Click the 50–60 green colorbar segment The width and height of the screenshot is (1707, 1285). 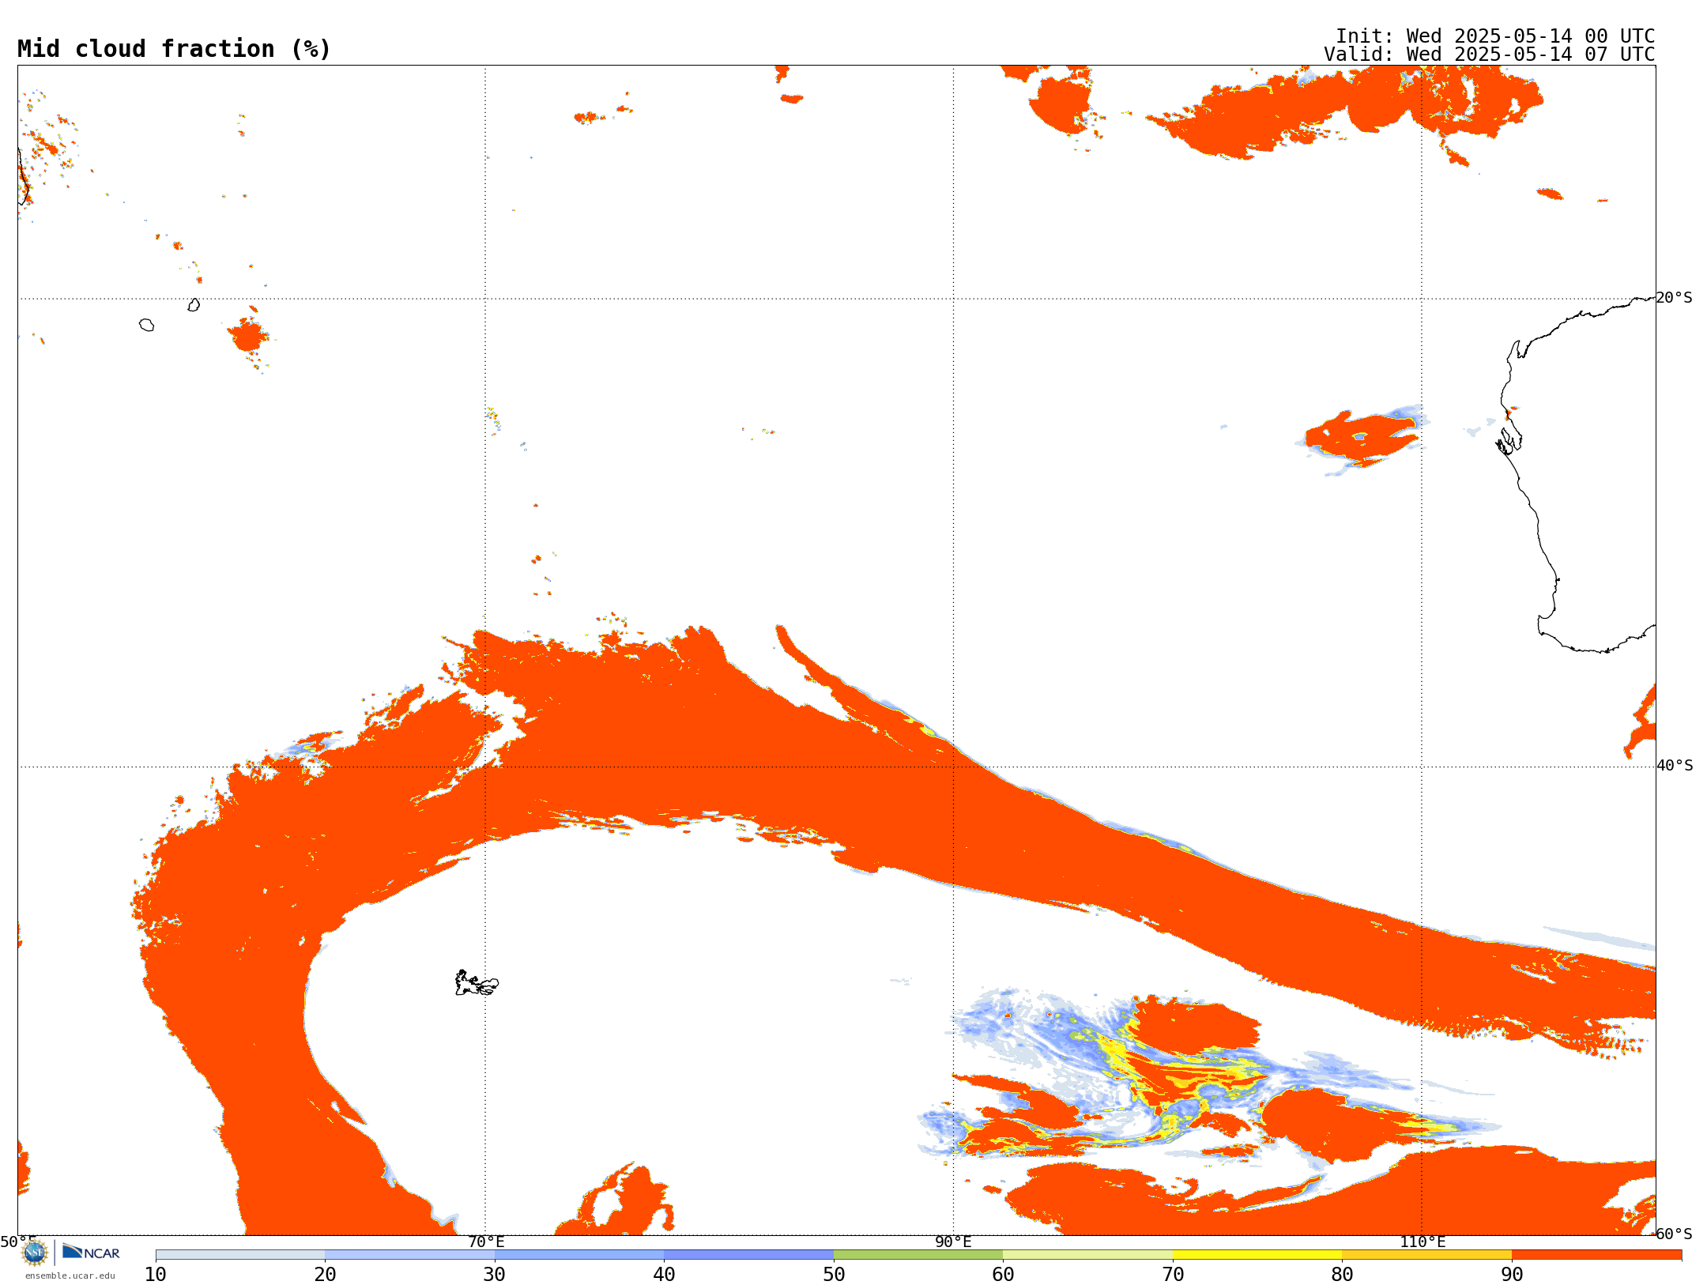(918, 1255)
